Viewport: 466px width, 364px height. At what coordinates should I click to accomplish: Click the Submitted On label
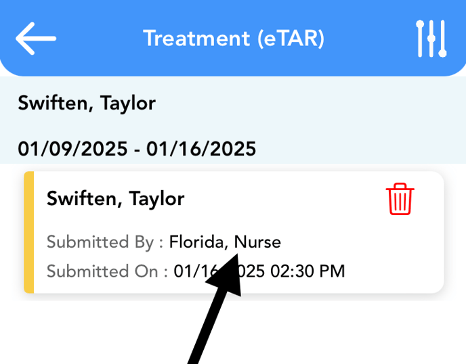click(x=107, y=271)
